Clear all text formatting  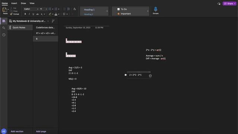tap(74, 9)
